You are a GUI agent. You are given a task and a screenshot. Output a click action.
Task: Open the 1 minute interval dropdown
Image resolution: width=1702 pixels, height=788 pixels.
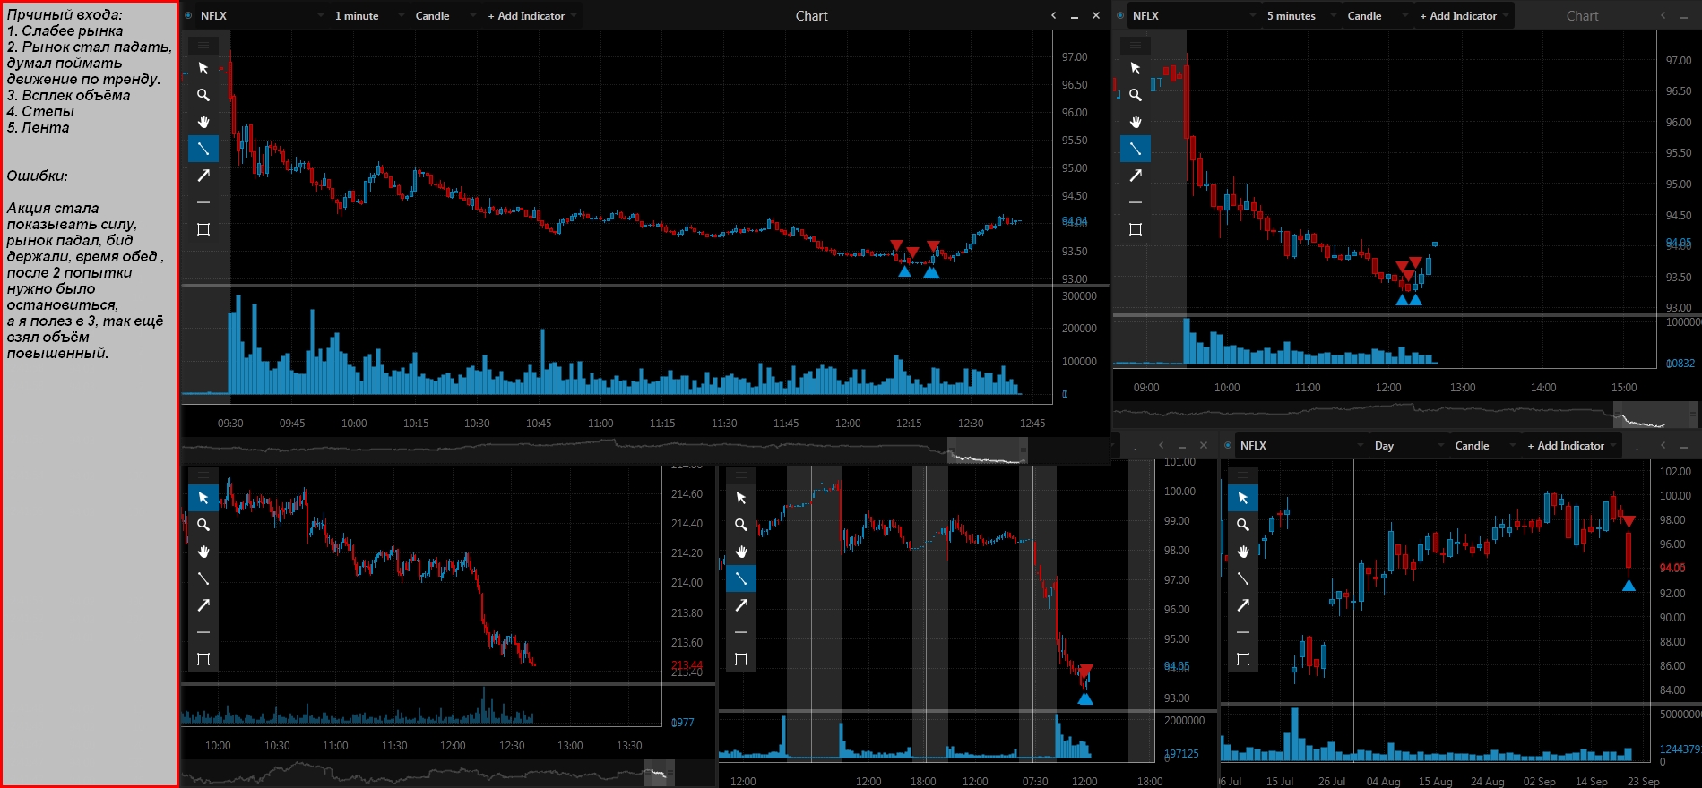(367, 15)
